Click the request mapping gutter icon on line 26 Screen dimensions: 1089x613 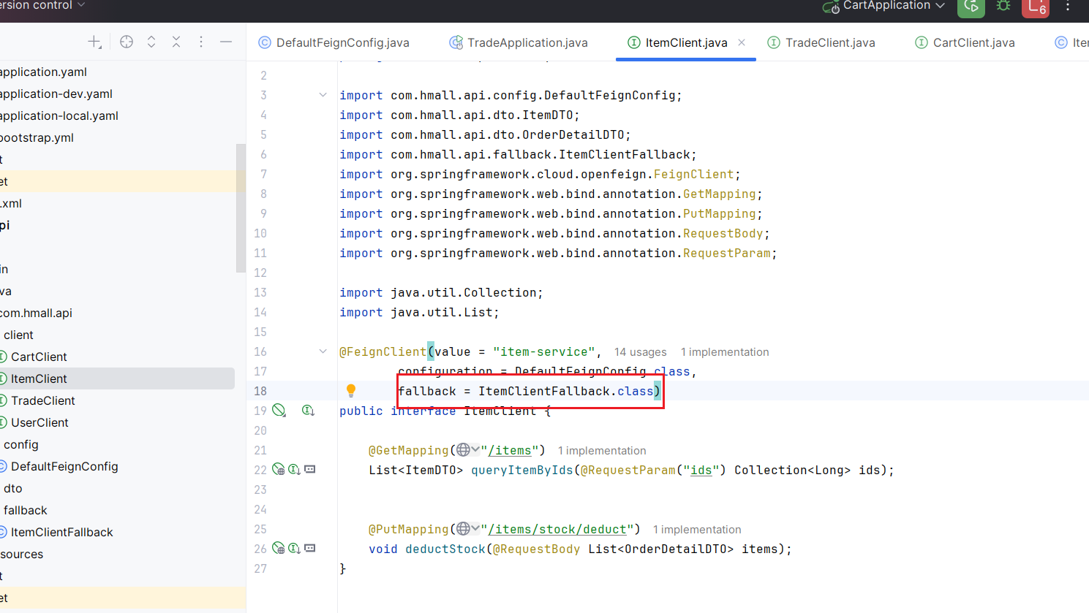pos(310,548)
